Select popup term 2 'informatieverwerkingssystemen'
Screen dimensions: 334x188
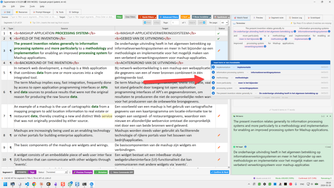pos(271,72)
